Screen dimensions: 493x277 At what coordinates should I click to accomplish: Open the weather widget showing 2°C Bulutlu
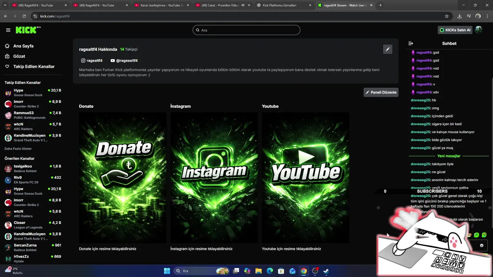pos(13,270)
